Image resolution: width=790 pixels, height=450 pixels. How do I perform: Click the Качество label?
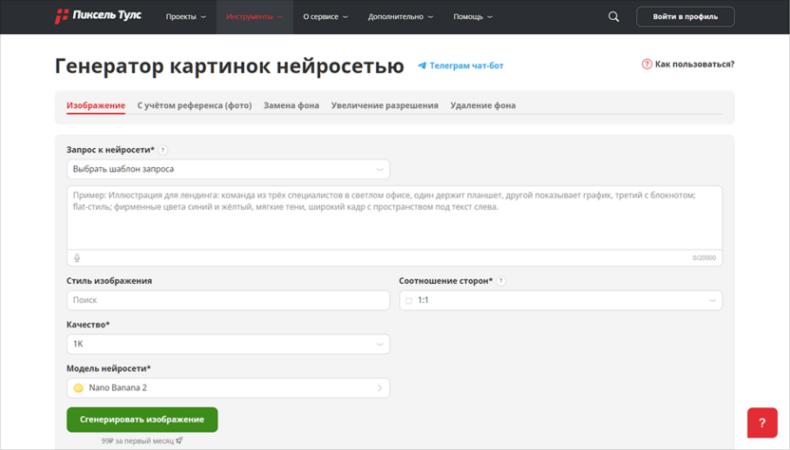click(88, 325)
